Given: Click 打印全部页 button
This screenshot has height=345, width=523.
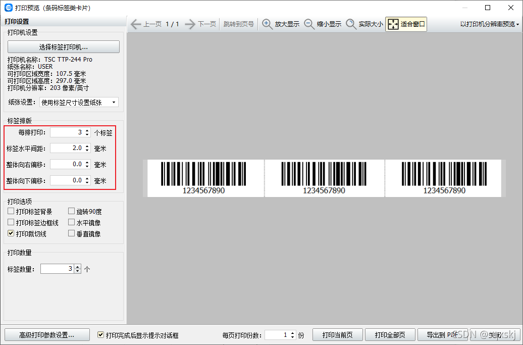Looking at the screenshot, I should (x=390, y=335).
